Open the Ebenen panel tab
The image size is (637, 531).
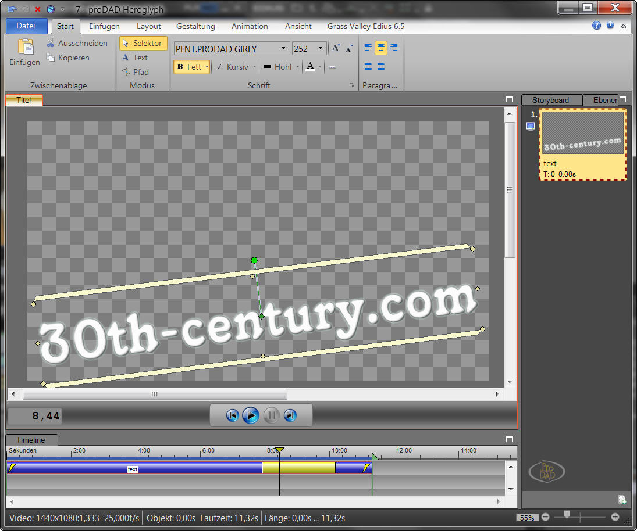[604, 100]
